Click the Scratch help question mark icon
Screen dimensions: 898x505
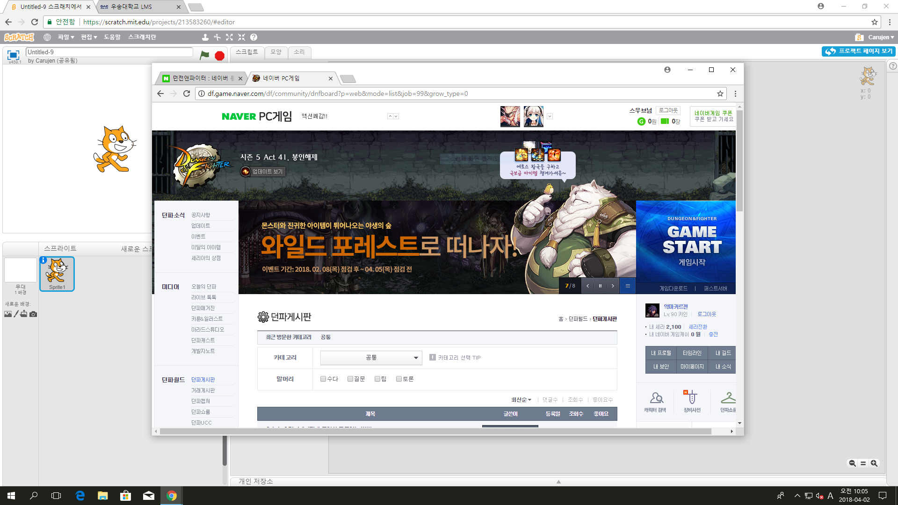[253, 37]
